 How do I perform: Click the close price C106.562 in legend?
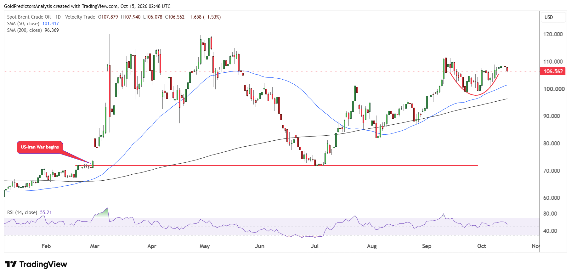tap(175, 17)
